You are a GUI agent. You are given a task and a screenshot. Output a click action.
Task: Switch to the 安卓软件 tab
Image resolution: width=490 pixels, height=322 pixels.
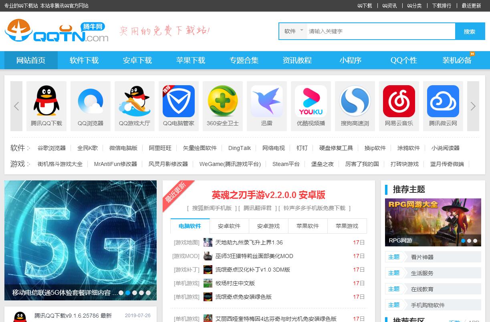pyautogui.click(x=229, y=226)
